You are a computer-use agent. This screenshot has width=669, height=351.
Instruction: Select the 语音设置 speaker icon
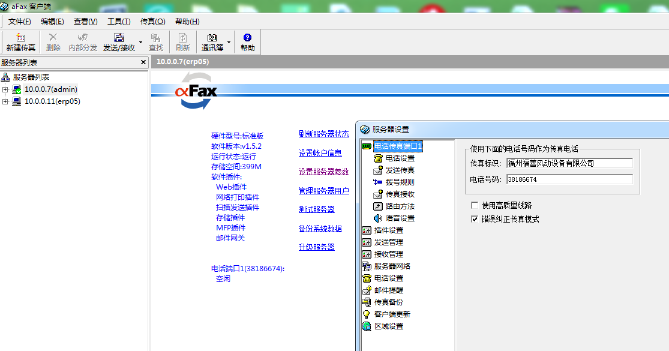pos(378,218)
